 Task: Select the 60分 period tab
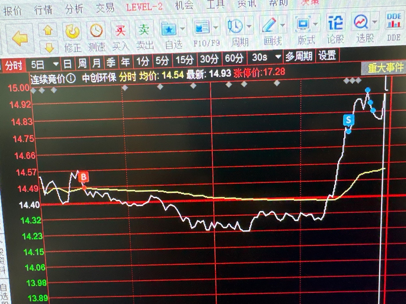tap(234, 58)
